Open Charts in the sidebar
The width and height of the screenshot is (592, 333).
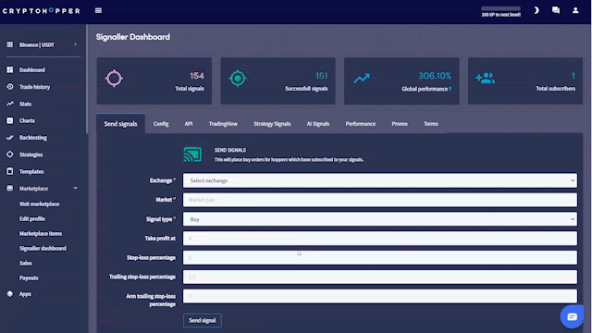[x=27, y=121]
